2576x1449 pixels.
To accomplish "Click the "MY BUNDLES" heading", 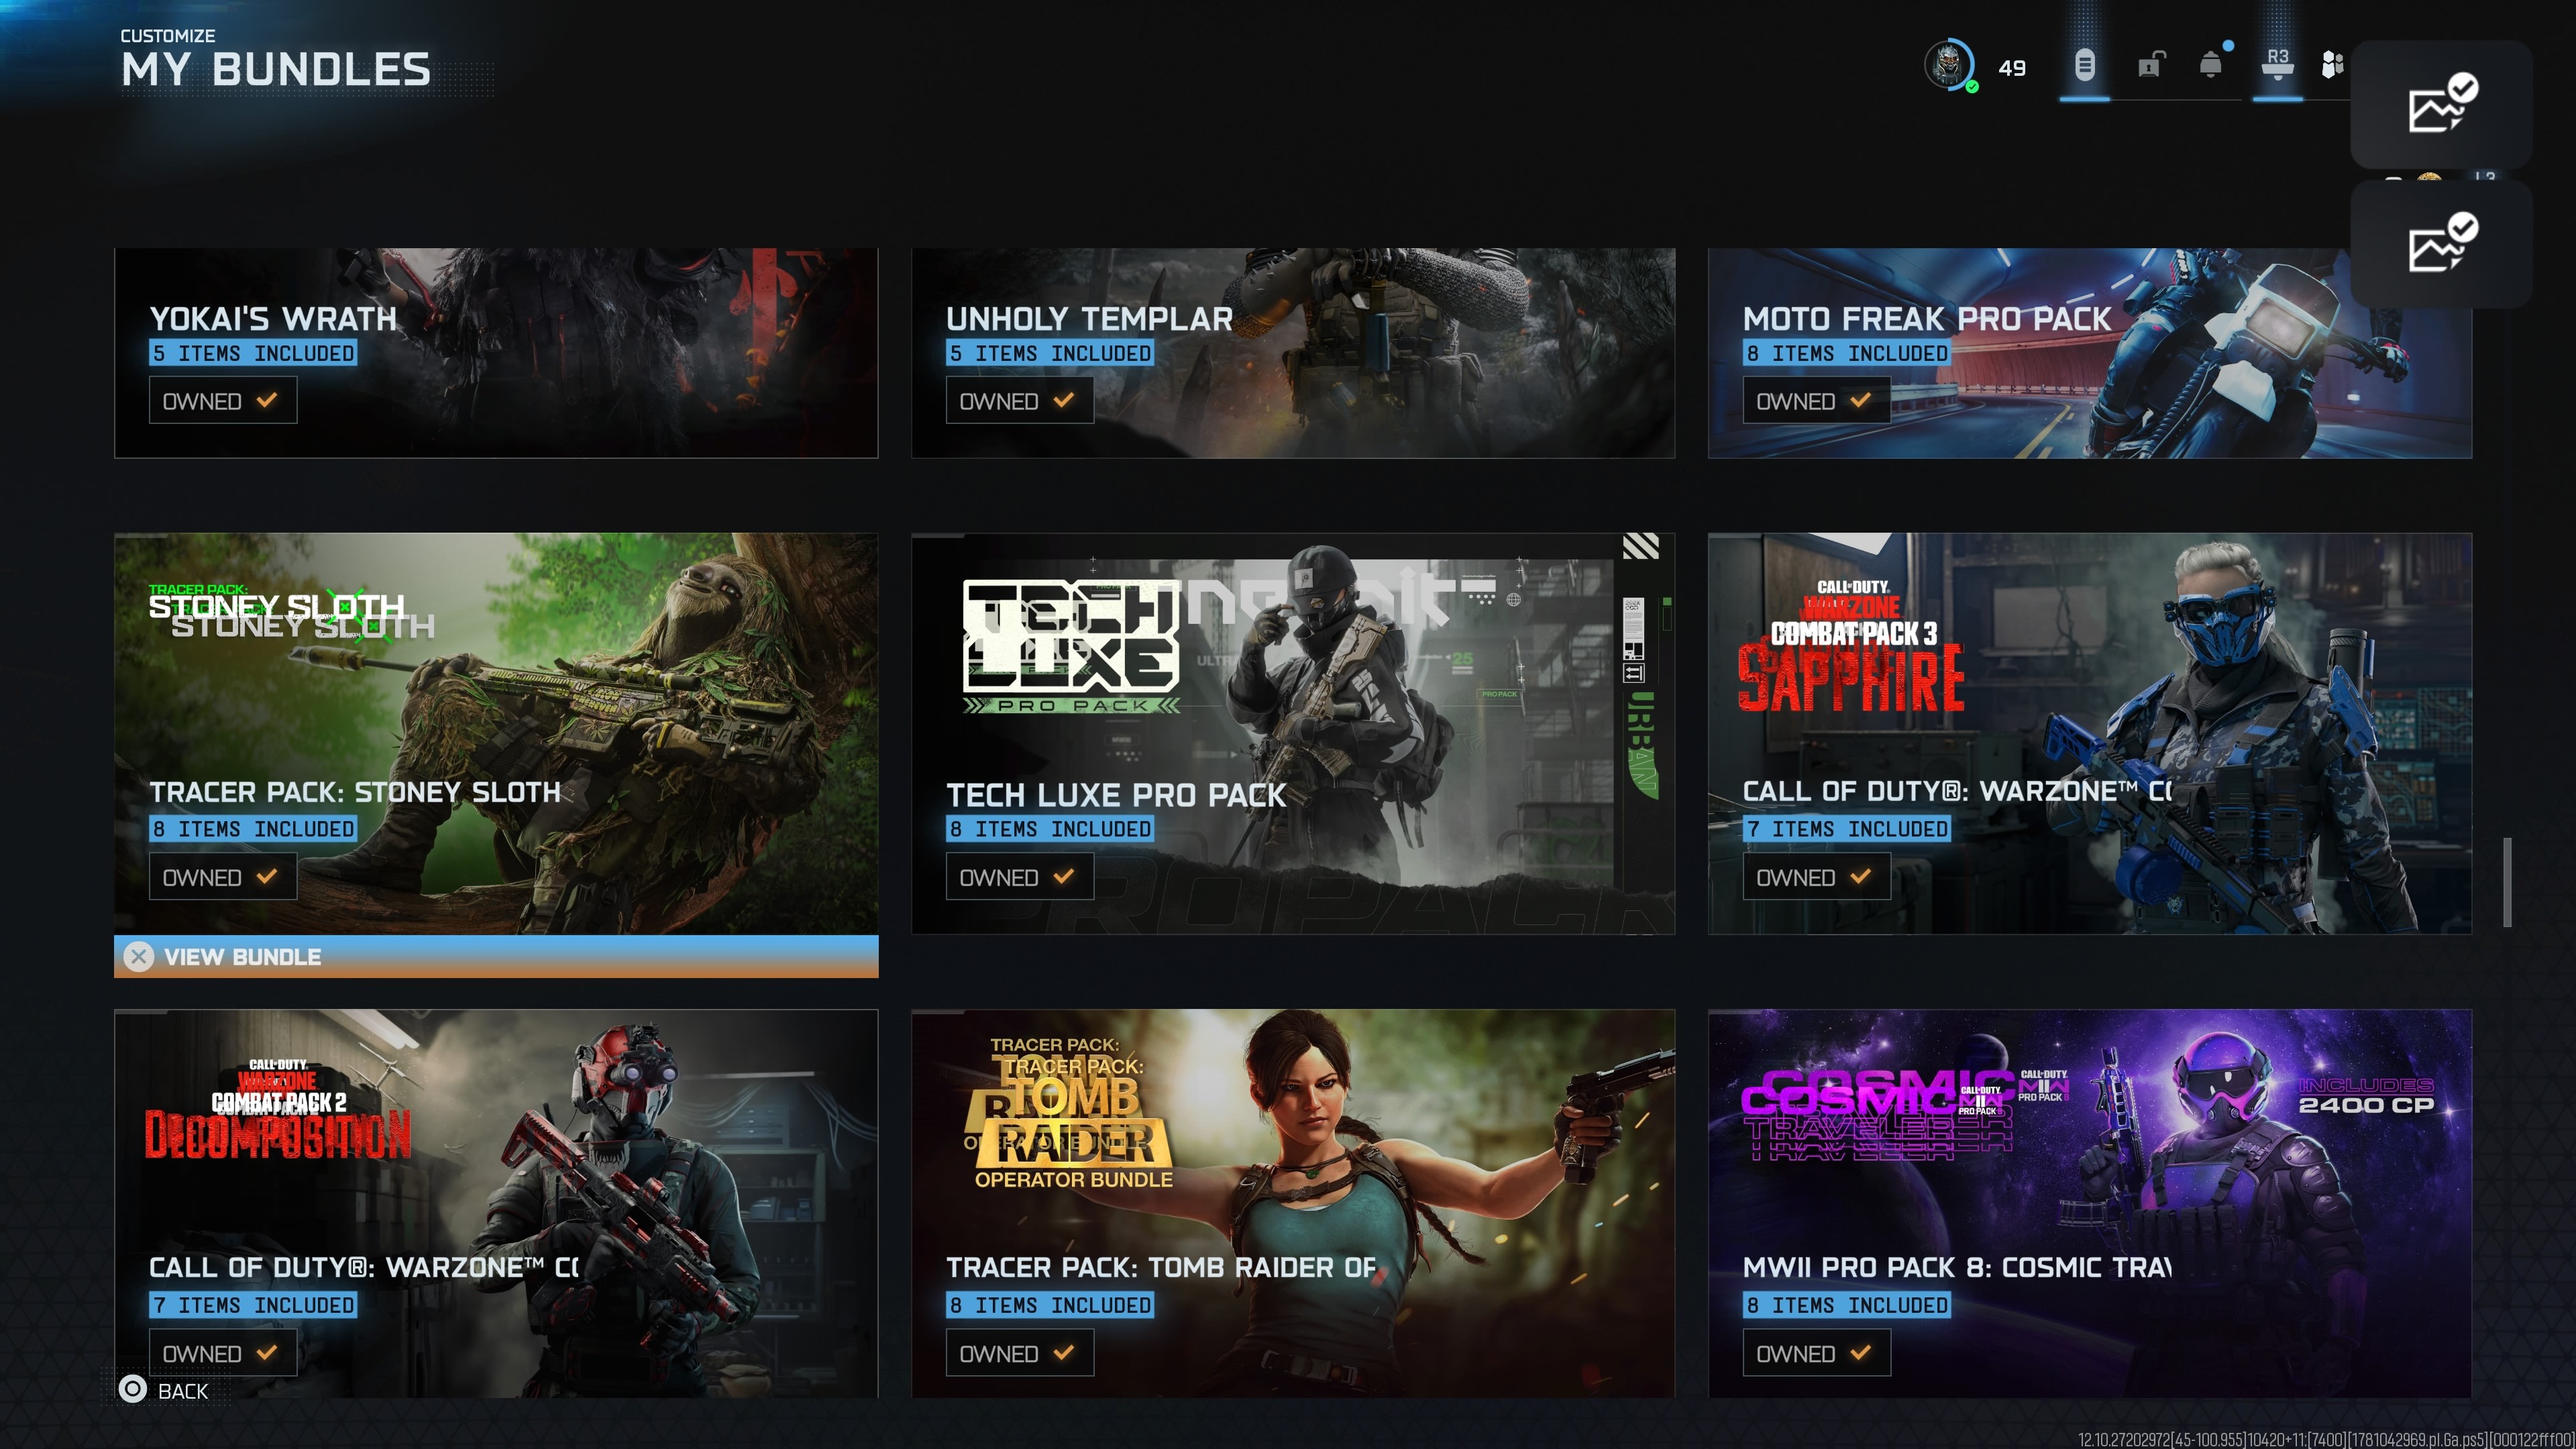I will tap(276, 70).
